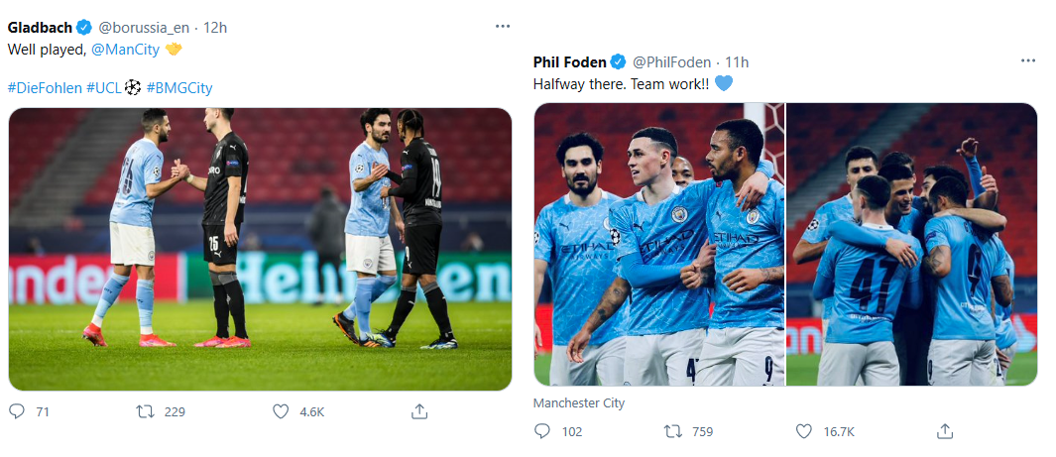Open the Gladbach profile name
The height and width of the screenshot is (457, 1056).
[40, 27]
